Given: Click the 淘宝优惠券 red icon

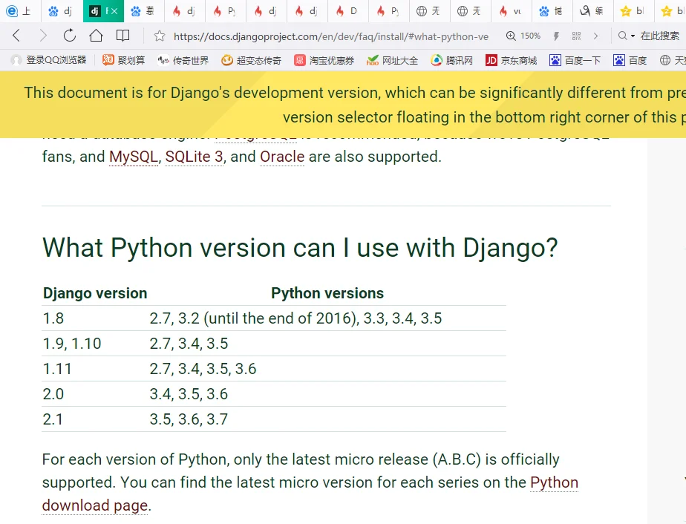Looking at the screenshot, I should (x=300, y=60).
